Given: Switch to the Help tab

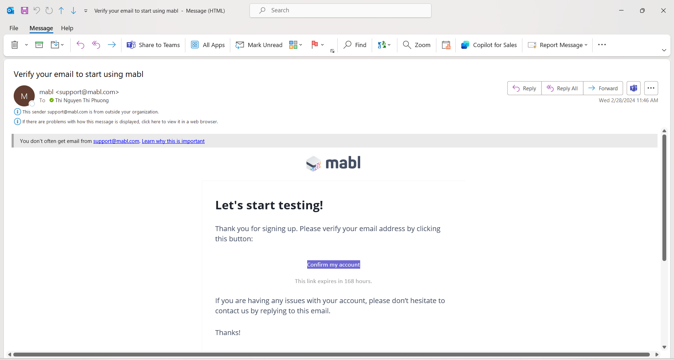Looking at the screenshot, I should (67, 28).
